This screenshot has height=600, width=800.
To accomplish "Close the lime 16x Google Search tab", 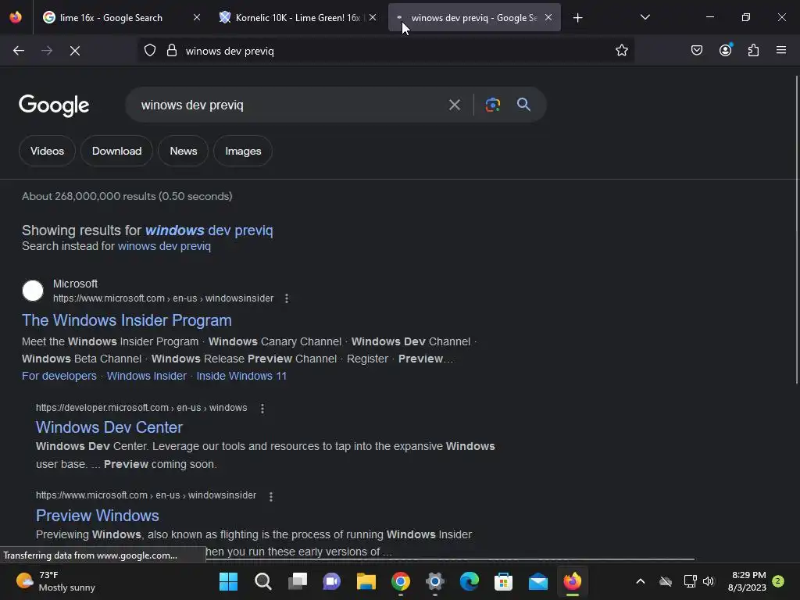I will click(196, 17).
